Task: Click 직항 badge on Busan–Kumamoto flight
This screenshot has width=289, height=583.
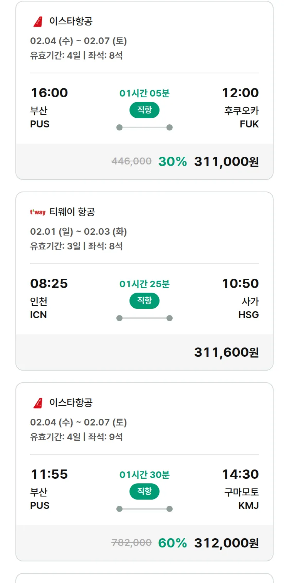Action: pyautogui.click(x=144, y=491)
